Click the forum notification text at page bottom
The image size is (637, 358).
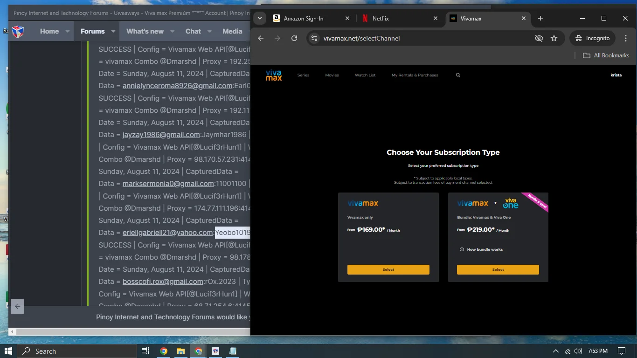click(173, 317)
